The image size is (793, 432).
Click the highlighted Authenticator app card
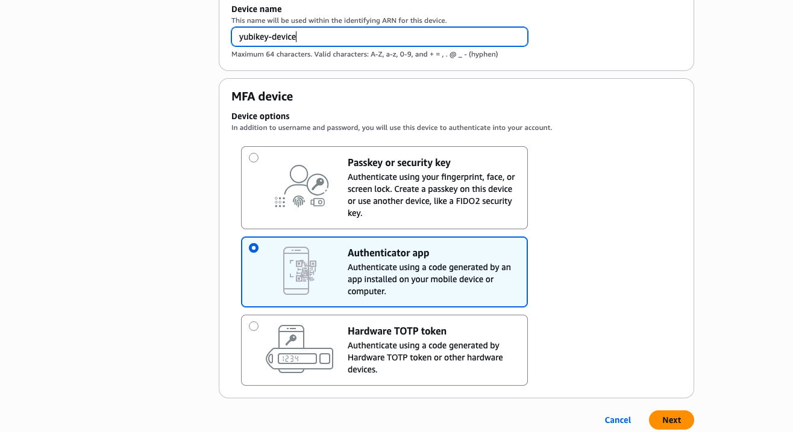pyautogui.click(x=384, y=271)
